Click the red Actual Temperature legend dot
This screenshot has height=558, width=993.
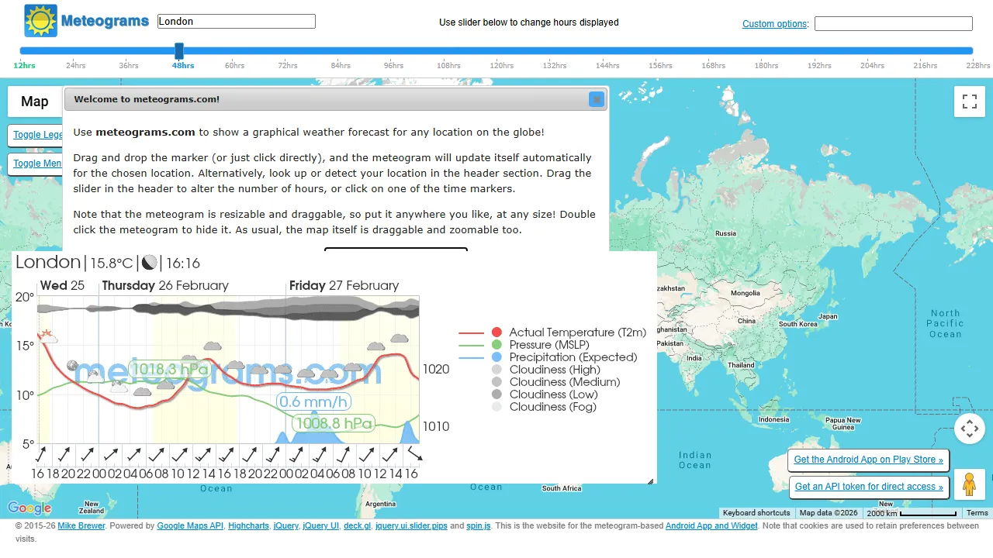pos(496,332)
